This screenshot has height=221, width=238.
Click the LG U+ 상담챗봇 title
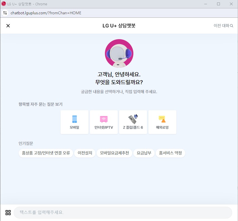[x=119, y=25]
